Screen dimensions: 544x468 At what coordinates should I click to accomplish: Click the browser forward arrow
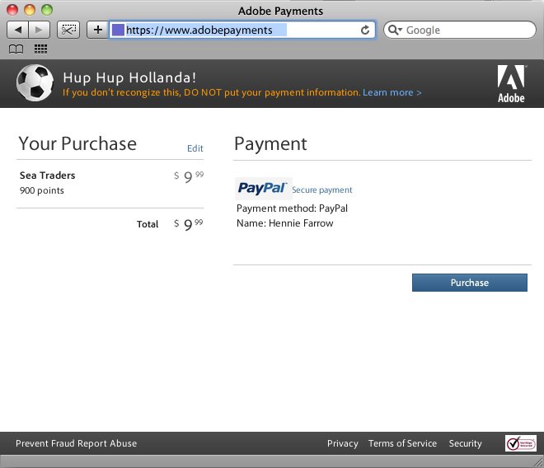[40, 30]
